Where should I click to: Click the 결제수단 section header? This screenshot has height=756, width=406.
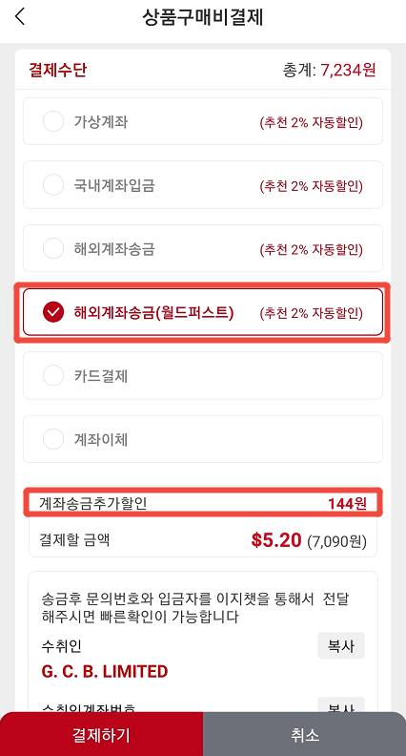[x=58, y=71]
